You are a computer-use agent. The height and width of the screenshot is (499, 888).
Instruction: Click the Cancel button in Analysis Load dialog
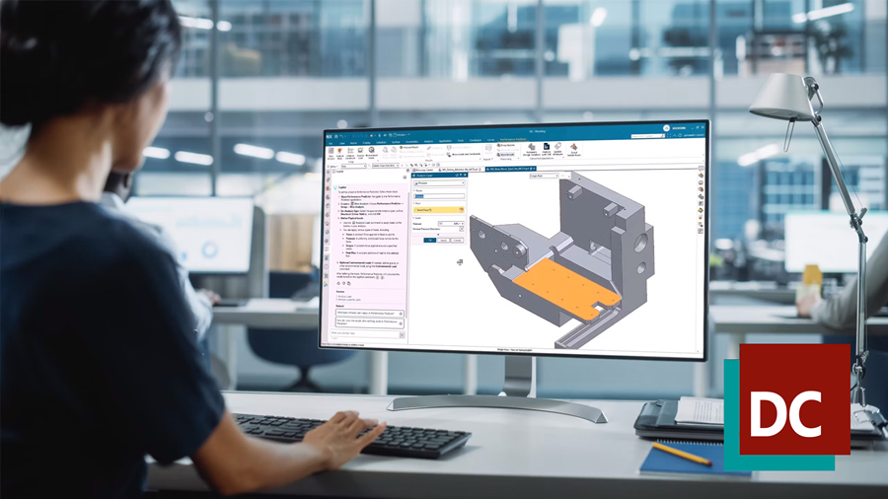457,241
